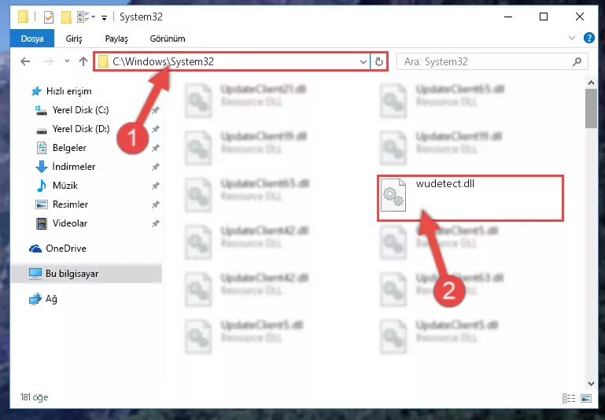605x420 pixels.
Task: Click the vertical scrollbar thumb
Action: click(591, 109)
